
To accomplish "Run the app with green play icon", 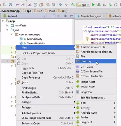I will point(93,5).
